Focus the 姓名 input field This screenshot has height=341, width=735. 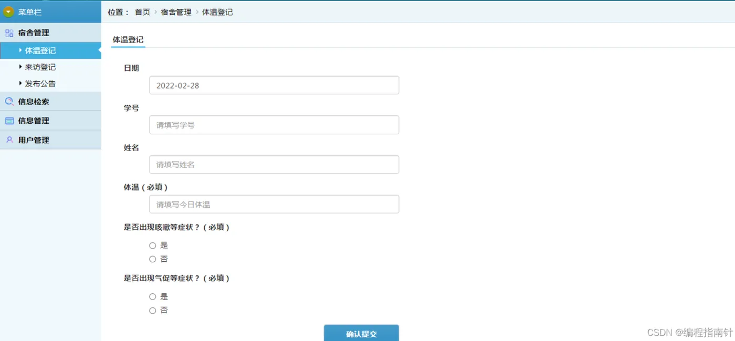(274, 165)
